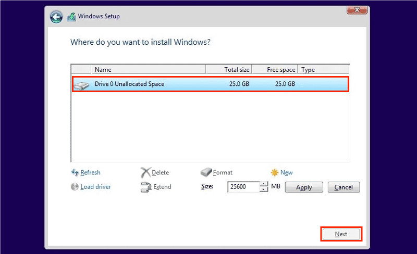The height and width of the screenshot is (254, 417).
Task: Open the Load driver link
Action: click(x=96, y=187)
